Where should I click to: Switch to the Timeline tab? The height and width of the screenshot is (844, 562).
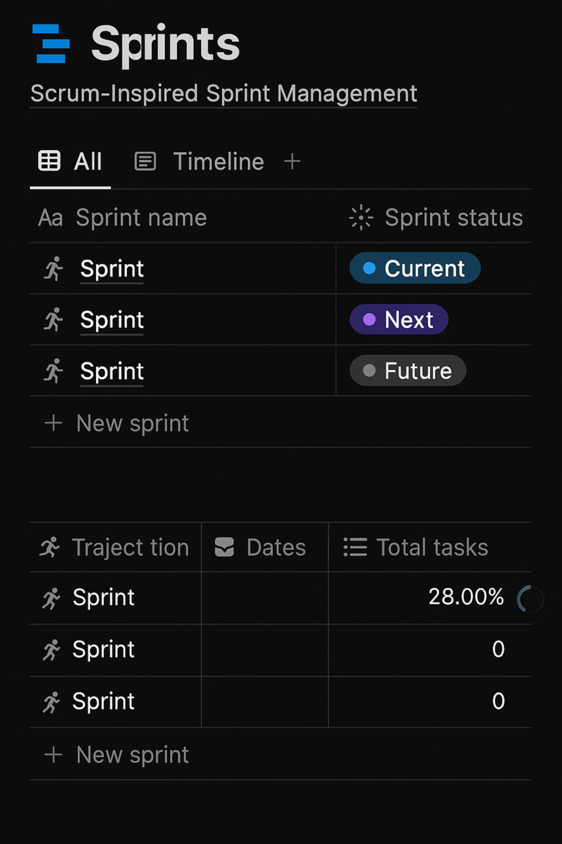[218, 162]
